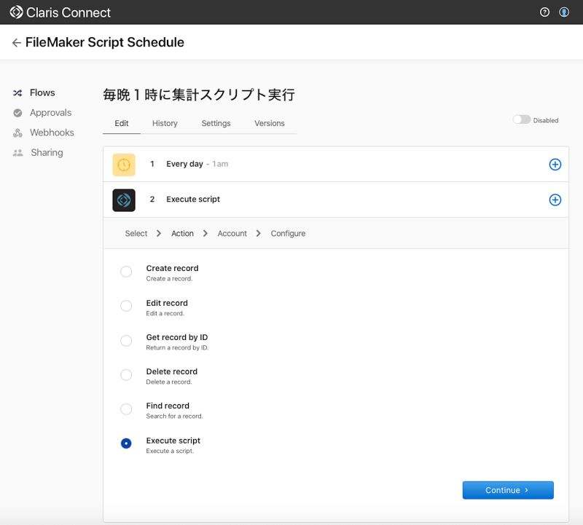
Task: Open the user profile avatar icon
Action: point(564,12)
